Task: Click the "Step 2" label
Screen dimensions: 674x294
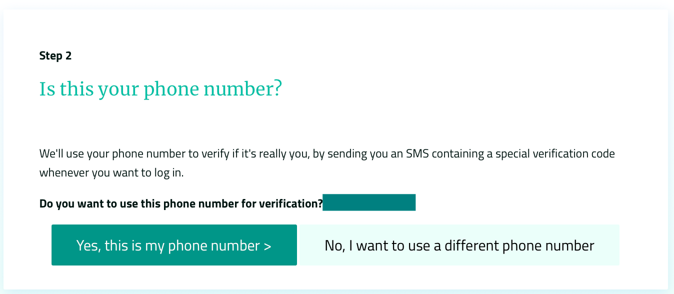Action: click(55, 56)
